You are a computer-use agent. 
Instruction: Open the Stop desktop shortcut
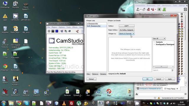(109, 92)
